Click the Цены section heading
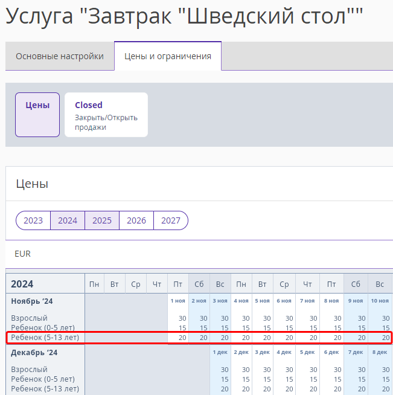Image resolution: width=393 pixels, height=395 pixels. pyautogui.click(x=32, y=184)
